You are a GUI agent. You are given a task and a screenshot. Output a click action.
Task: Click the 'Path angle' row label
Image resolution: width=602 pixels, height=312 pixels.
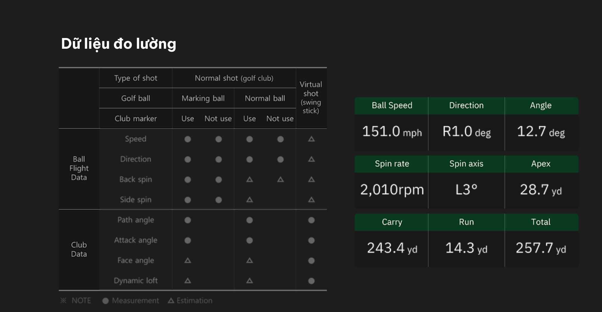[x=136, y=220]
